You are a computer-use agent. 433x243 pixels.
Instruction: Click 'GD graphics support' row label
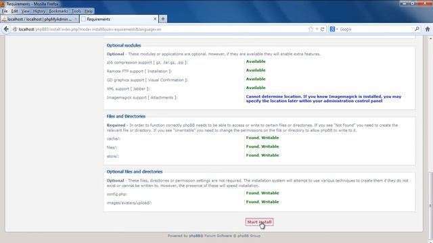click(x=147, y=80)
